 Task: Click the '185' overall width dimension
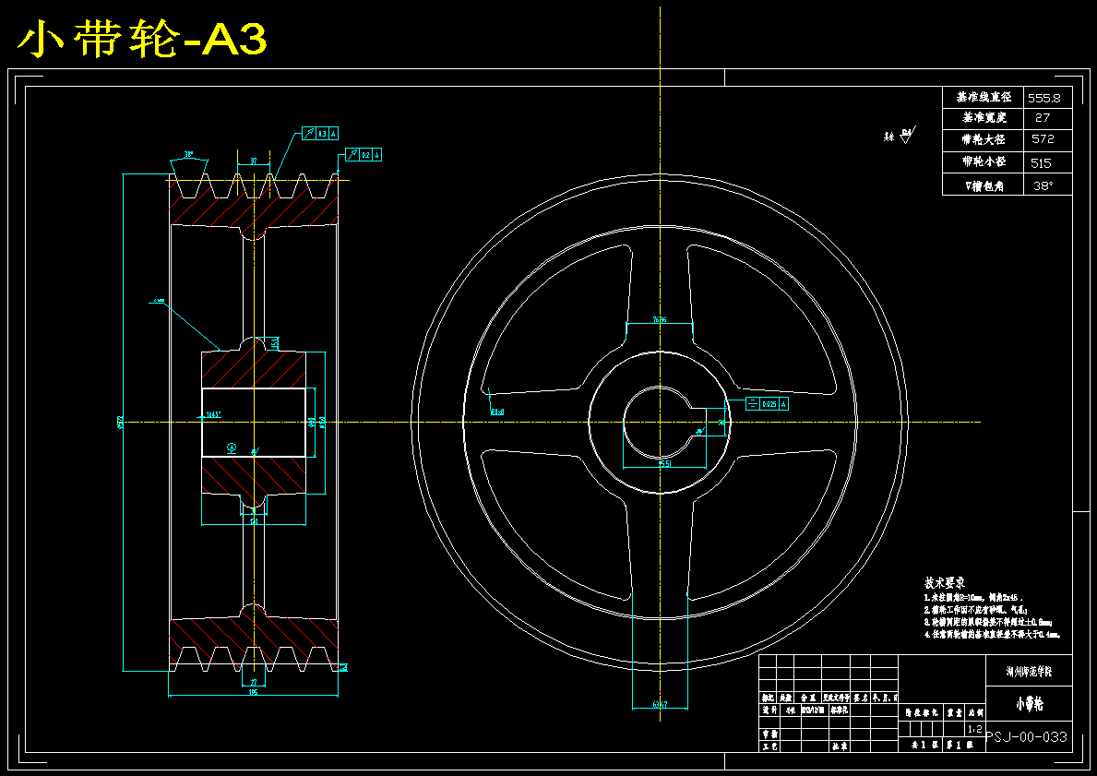254,692
